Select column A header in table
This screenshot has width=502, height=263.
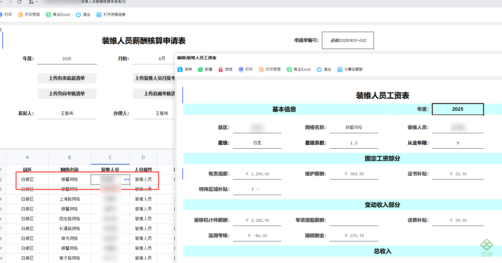(x=27, y=157)
